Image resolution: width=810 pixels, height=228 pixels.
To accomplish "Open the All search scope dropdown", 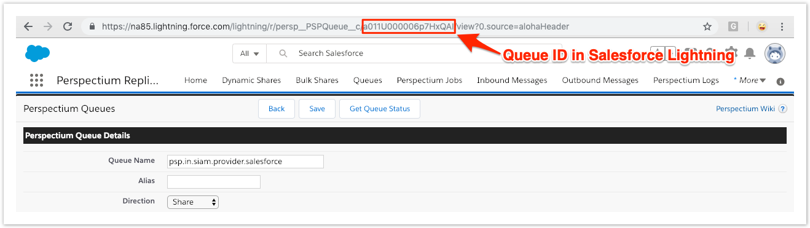I will 250,53.
